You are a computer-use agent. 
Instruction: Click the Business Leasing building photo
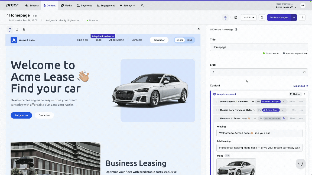point(55,158)
